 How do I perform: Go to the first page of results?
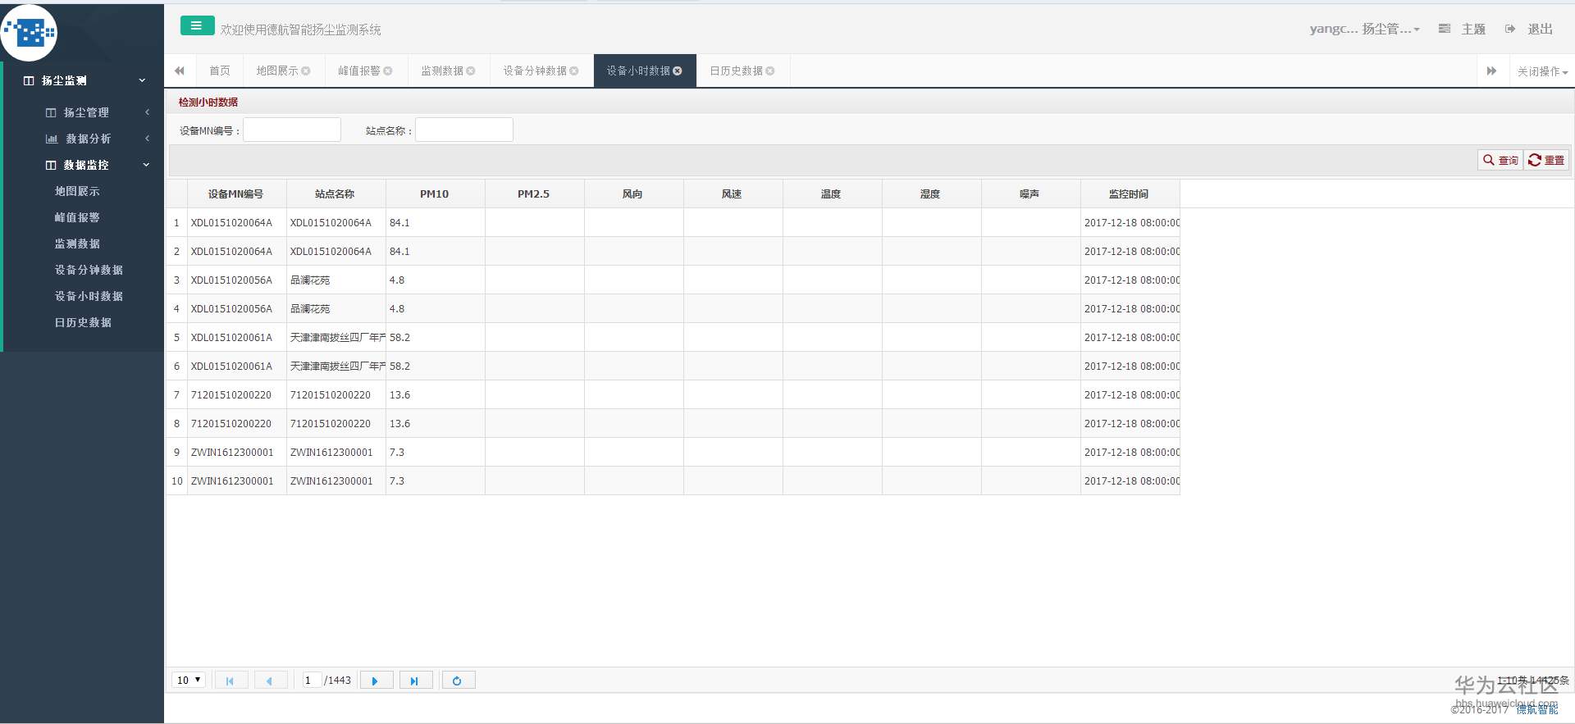231,681
